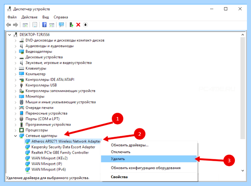This screenshot has height=186, width=251.
Task: Click the Realtek PCIe GBE adapter icon
Action: pos(28,152)
